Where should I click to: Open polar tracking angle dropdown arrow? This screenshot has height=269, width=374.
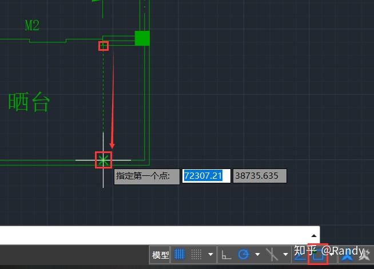click(x=257, y=255)
